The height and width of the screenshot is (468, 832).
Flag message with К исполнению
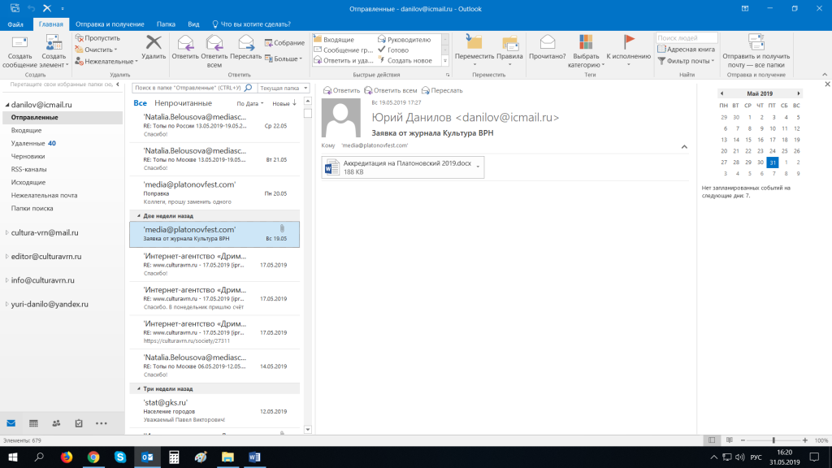coord(628,51)
